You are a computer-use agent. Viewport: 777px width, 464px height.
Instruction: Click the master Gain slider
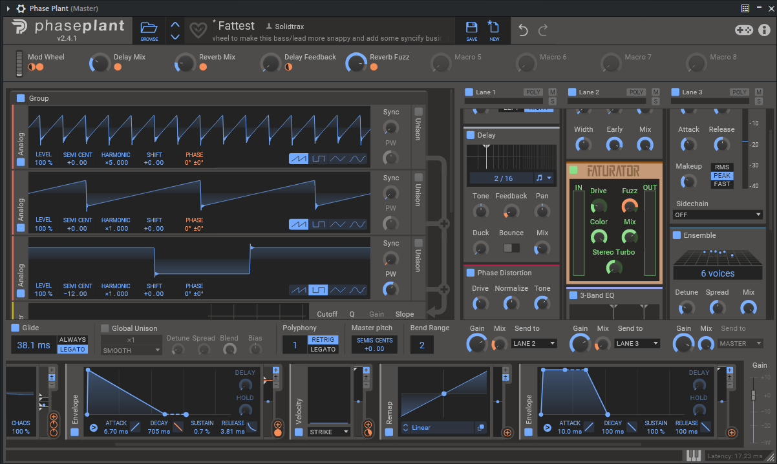pos(752,395)
